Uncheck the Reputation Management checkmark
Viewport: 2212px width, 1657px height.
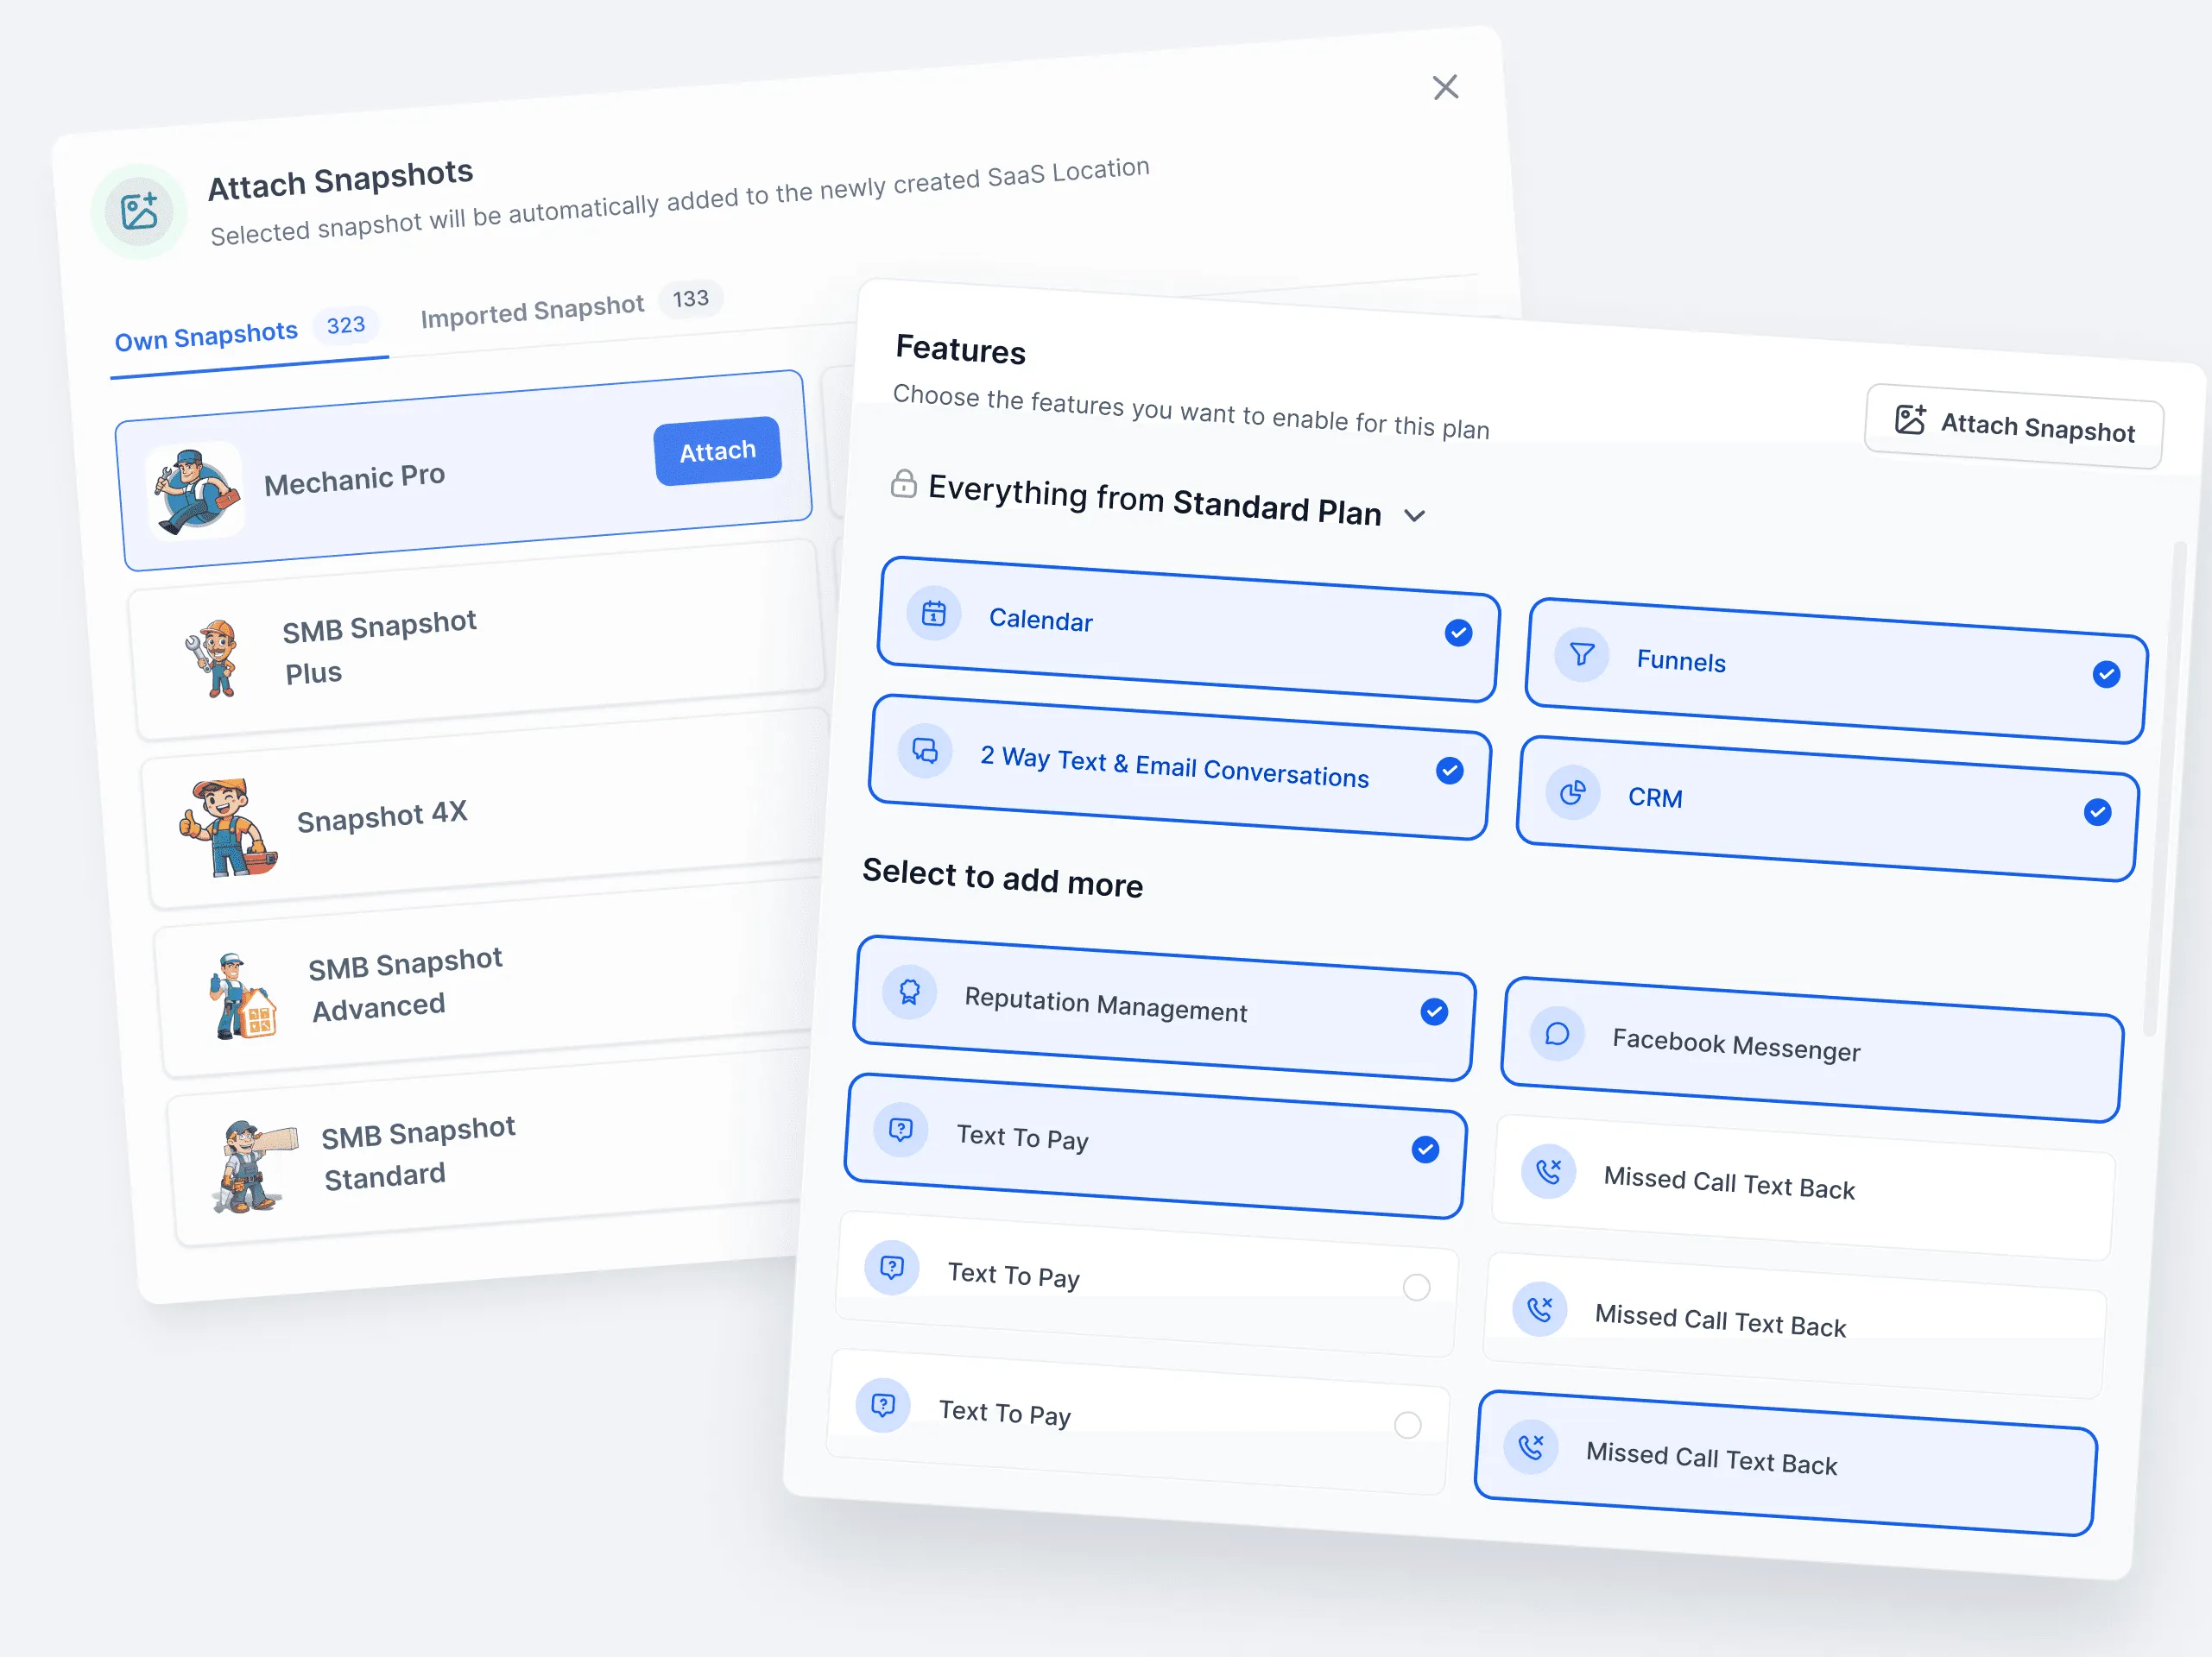[x=1433, y=1012]
